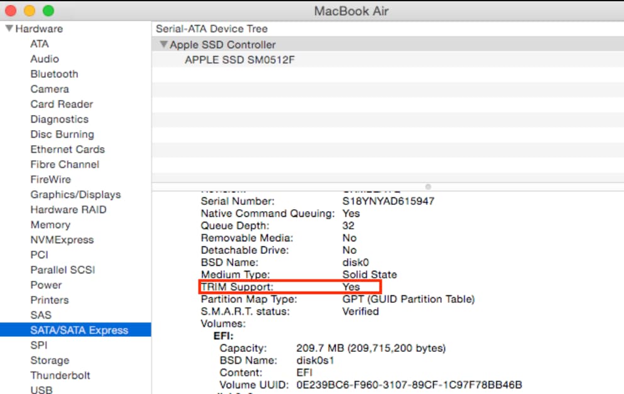Select Diagnostics in the sidebar

pos(59,119)
